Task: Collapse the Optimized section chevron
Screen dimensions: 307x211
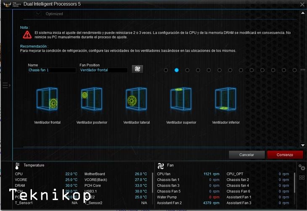Action: [39, 14]
